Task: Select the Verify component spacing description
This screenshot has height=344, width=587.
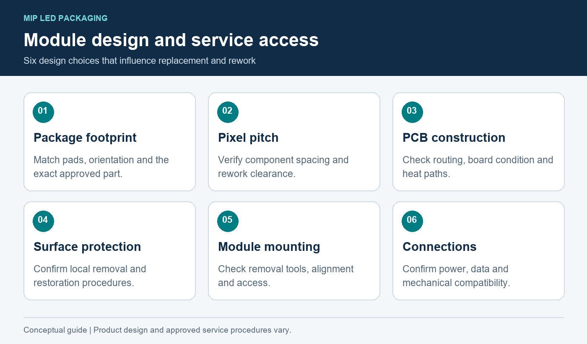Action: [283, 167]
